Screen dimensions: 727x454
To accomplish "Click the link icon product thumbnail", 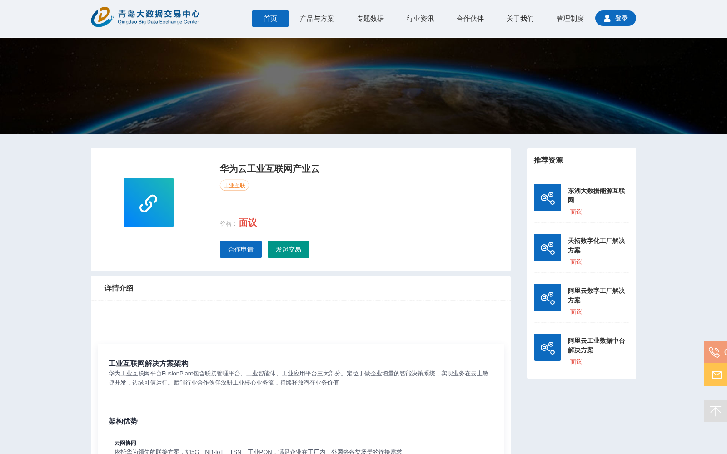I will (x=149, y=202).
